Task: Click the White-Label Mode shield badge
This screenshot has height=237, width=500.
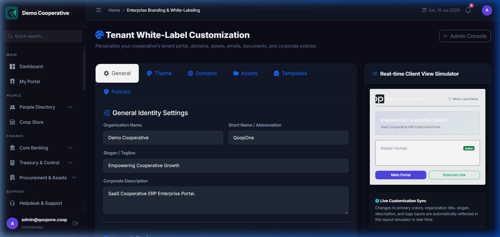Action: tap(463, 99)
